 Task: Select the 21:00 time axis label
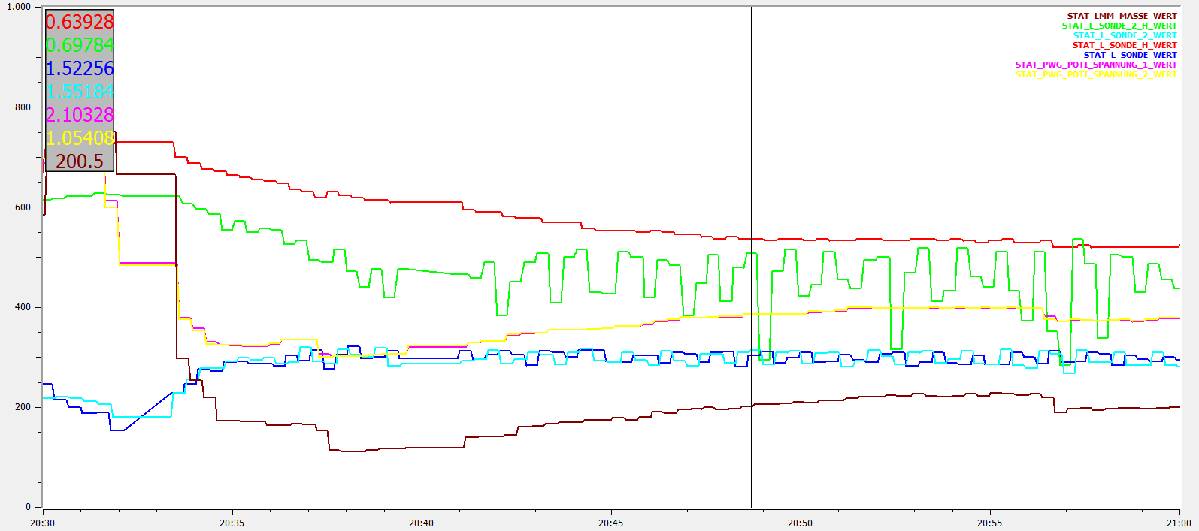pos(1179,523)
